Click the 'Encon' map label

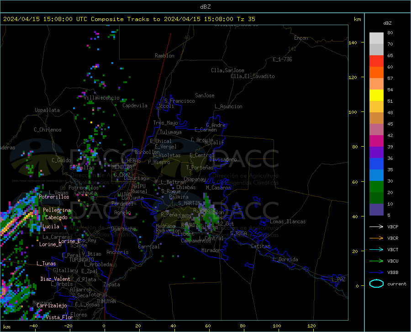pos(301,38)
